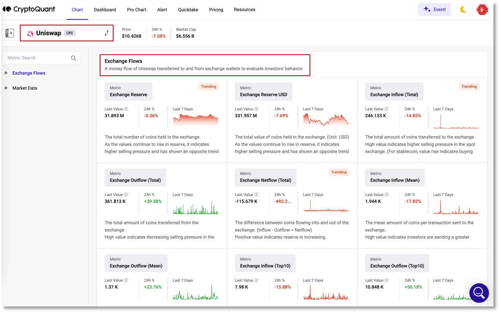
Task: Click the Exchange Outflow (Mean) 7-day sparkline
Action: 196,293
